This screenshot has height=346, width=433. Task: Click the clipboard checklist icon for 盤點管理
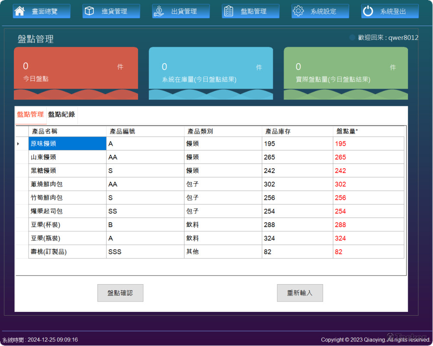coord(229,11)
